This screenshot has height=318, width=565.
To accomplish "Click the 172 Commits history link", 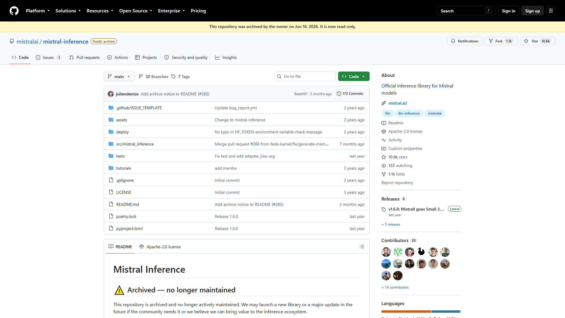I will click(x=350, y=94).
